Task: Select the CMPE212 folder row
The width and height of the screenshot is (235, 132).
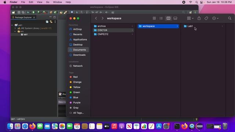Action: [x=113, y=34]
